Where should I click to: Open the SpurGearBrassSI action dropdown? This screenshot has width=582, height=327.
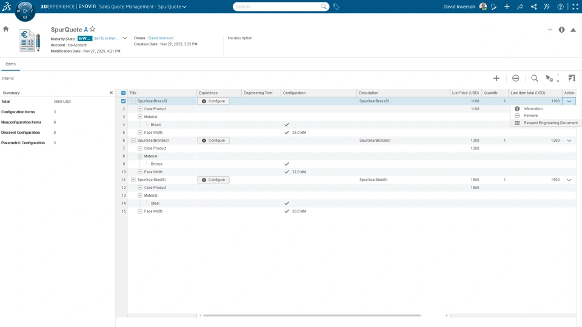pos(569,101)
